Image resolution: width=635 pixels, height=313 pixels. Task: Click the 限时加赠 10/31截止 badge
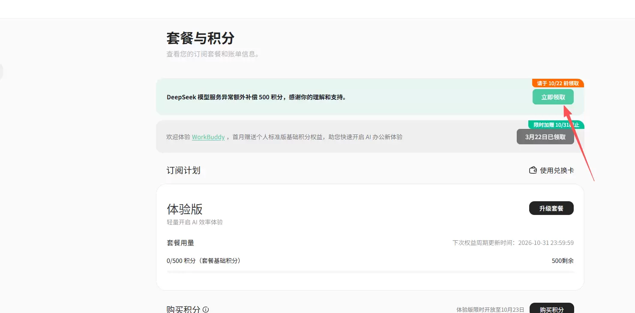click(x=556, y=125)
